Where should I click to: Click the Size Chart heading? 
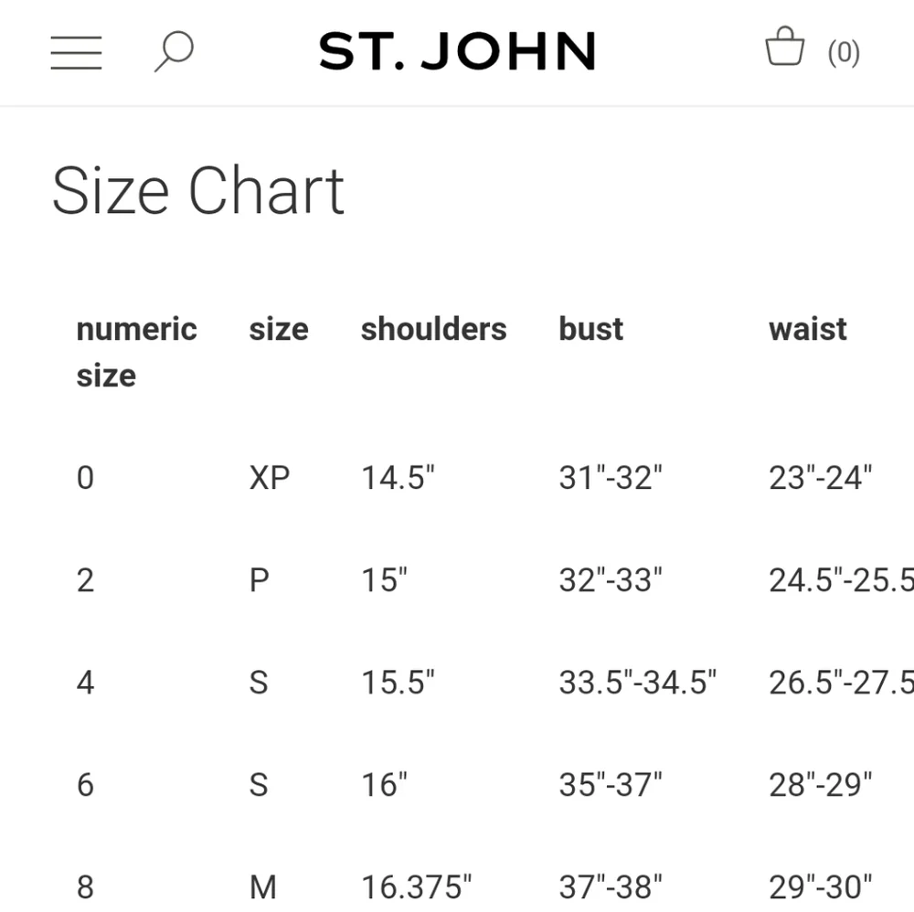(x=197, y=191)
